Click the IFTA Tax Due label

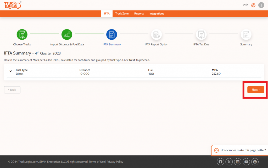201,44
